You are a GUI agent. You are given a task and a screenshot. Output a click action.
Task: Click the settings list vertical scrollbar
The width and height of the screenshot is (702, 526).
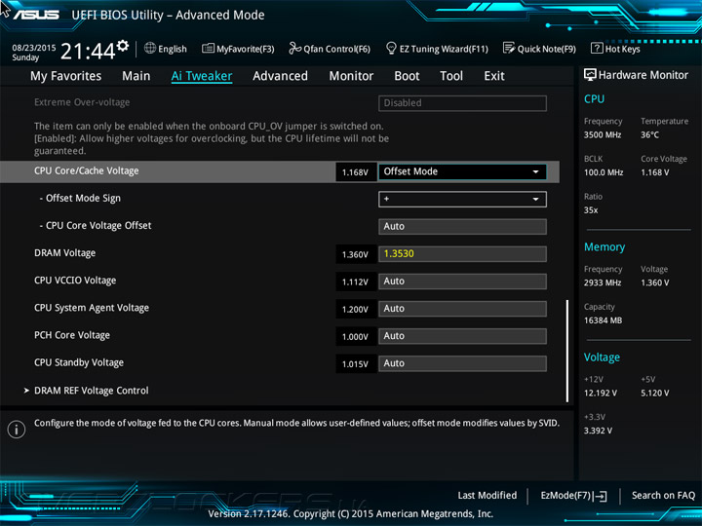[x=567, y=351]
